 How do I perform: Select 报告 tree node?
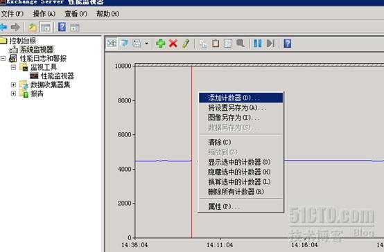(x=37, y=93)
